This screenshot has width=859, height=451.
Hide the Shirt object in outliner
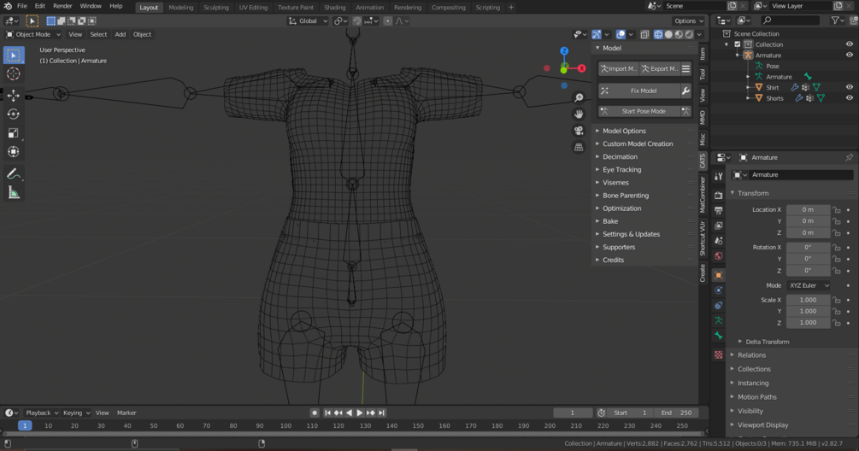point(849,87)
